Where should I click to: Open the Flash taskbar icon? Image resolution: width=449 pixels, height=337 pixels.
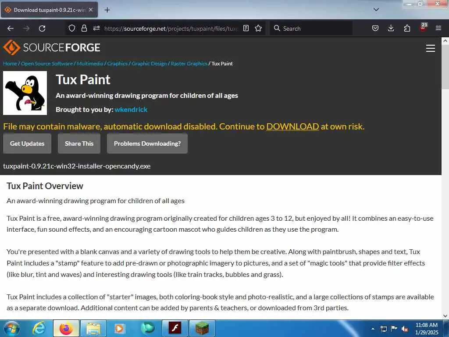click(175, 328)
